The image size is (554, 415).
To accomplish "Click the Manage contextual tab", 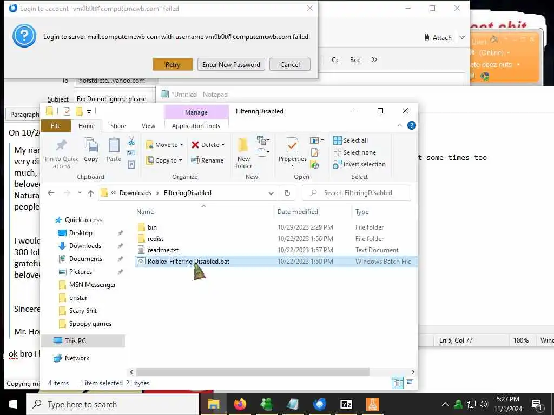I will pos(196,112).
